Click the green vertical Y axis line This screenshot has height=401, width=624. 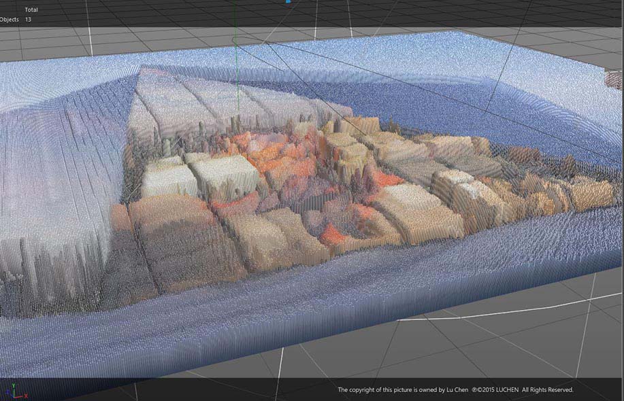coord(235,20)
